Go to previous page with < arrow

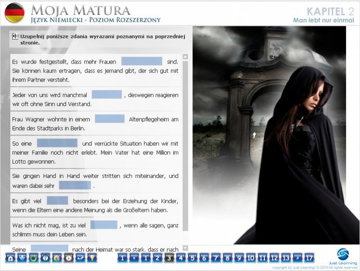[134, 258]
